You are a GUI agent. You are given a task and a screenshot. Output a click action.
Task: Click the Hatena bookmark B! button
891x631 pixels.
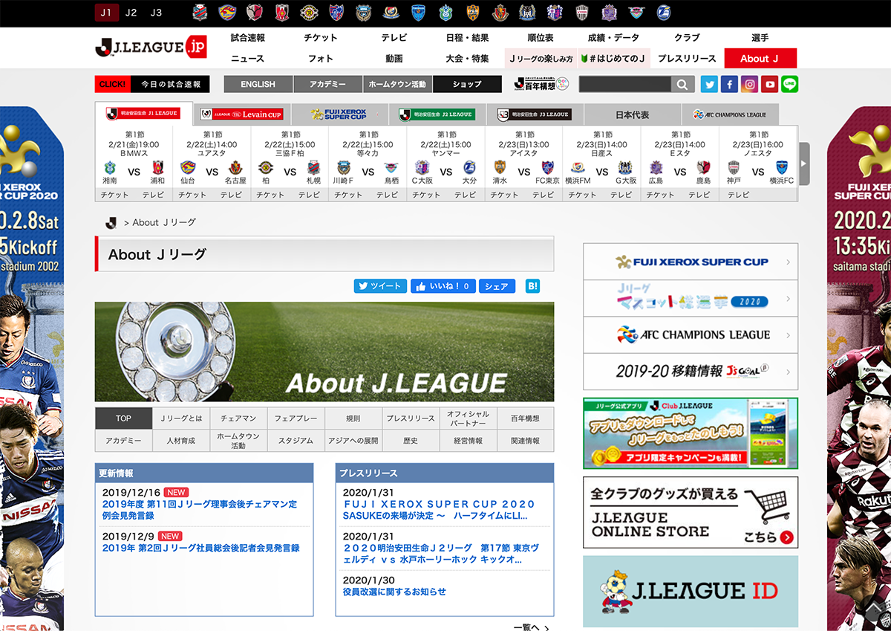pos(532,286)
